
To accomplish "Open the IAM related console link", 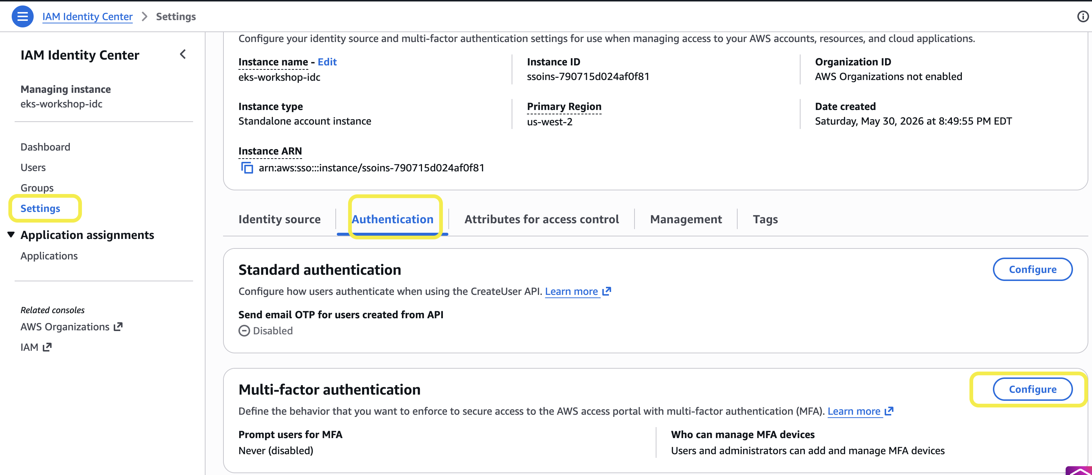I will 36,347.
